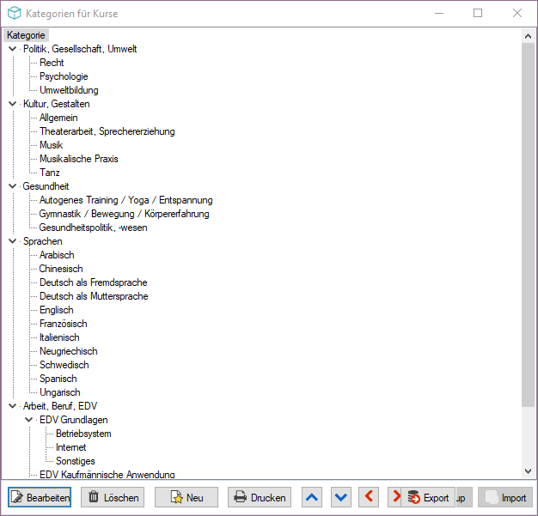
Task: Select the Chinesisch language
Action: [61, 269]
